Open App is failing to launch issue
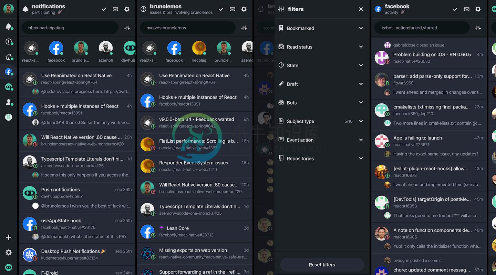Viewport: 496px width, 275px height. tap(429, 146)
